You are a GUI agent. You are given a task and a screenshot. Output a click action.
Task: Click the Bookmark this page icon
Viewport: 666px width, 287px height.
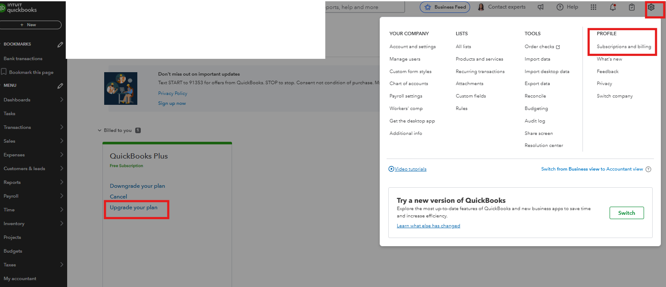click(4, 72)
